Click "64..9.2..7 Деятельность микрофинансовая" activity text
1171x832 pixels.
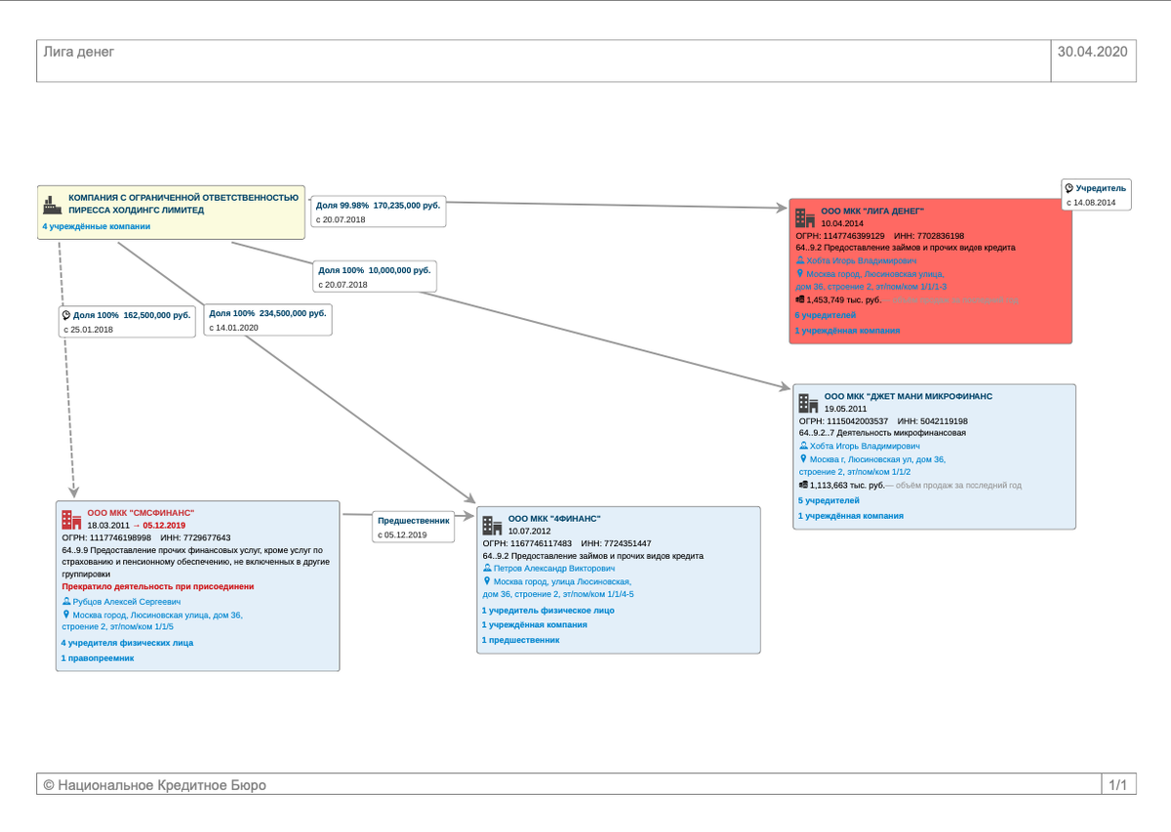[882, 432]
